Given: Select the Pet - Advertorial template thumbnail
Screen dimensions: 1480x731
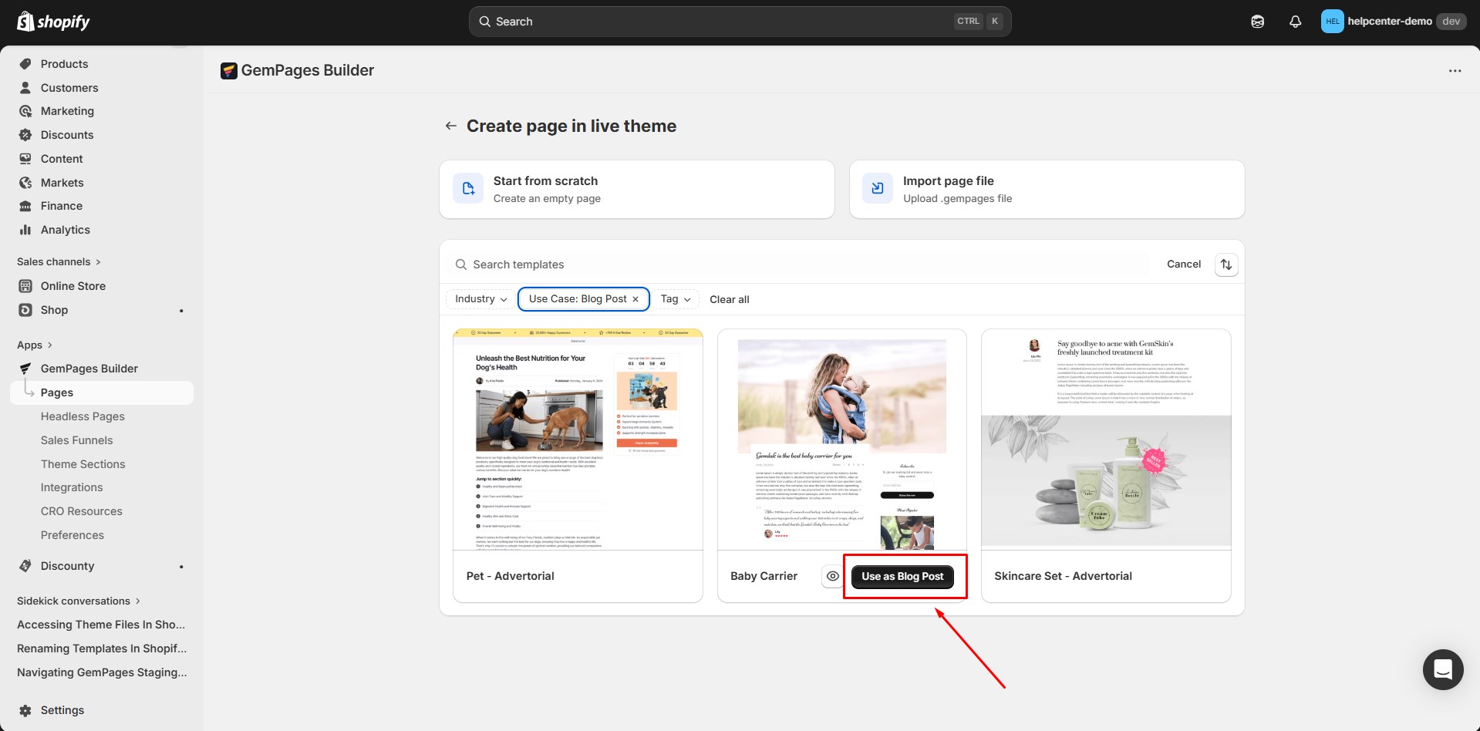Looking at the screenshot, I should point(578,440).
